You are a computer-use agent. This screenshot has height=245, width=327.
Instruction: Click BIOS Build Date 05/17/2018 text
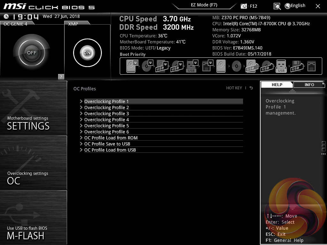(x=242, y=54)
